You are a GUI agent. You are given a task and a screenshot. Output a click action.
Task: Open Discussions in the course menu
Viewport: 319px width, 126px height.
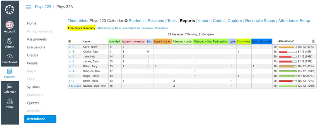[36, 47]
